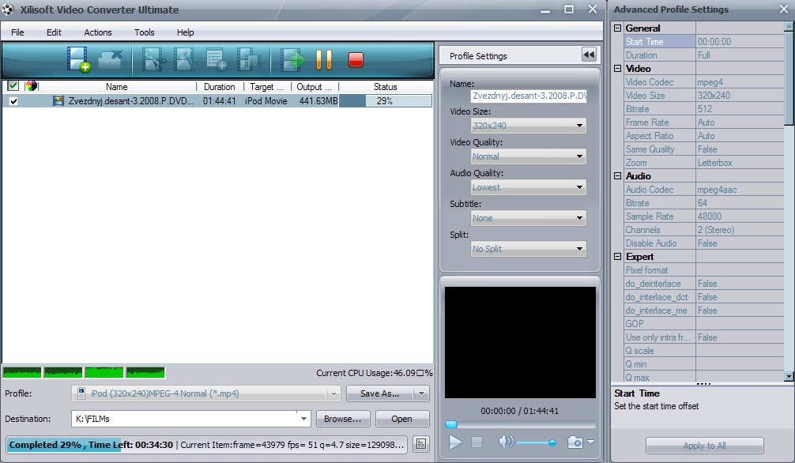
Task: Collapse the Expert section
Action: [x=617, y=256]
